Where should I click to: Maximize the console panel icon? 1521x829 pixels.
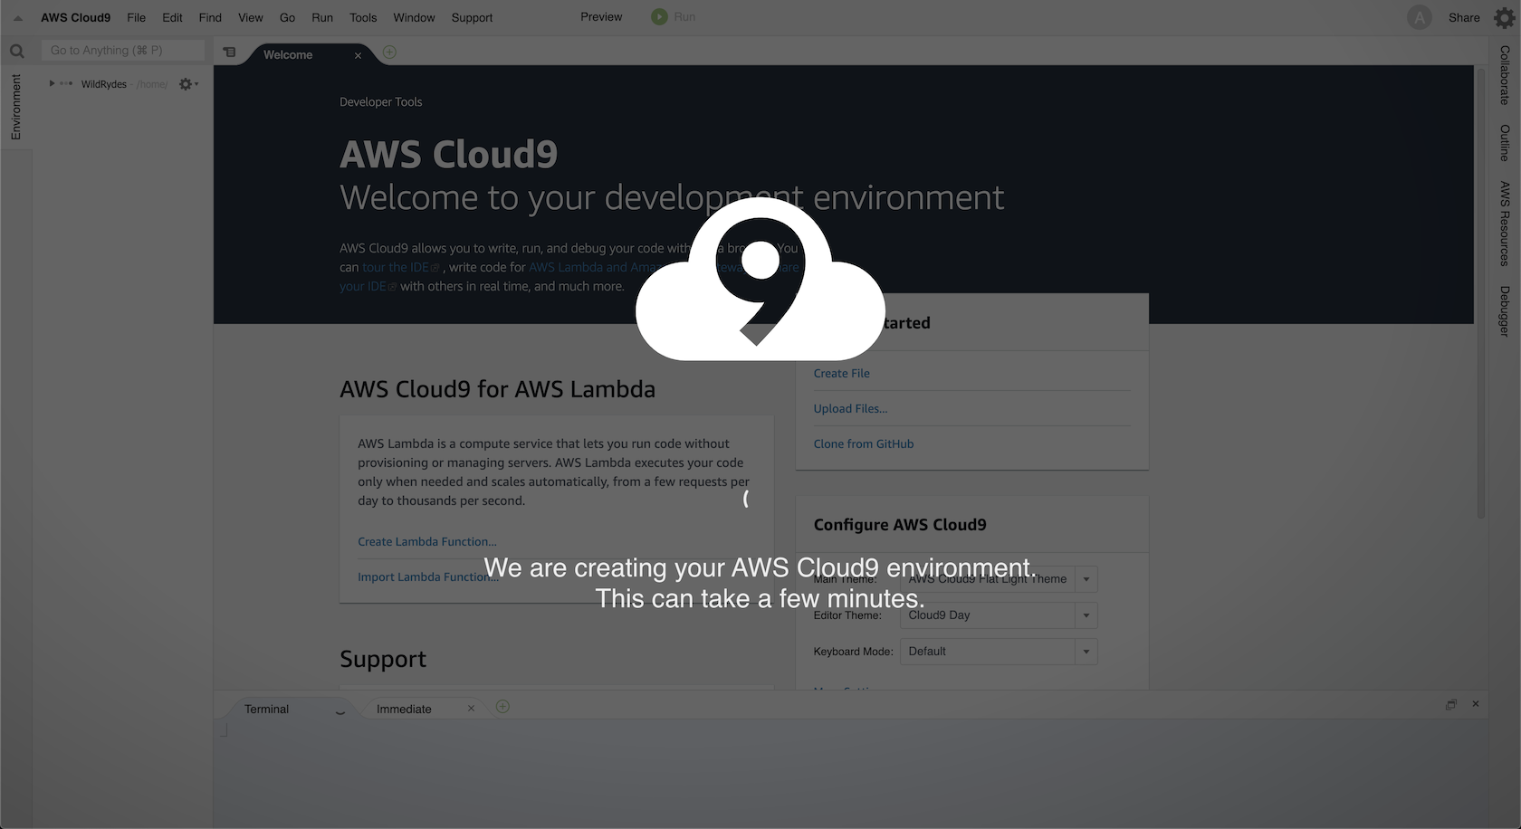pos(1451,704)
